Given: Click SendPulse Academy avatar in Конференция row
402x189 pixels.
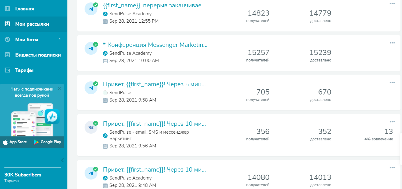Looking at the screenshot, I should click(x=105, y=53).
